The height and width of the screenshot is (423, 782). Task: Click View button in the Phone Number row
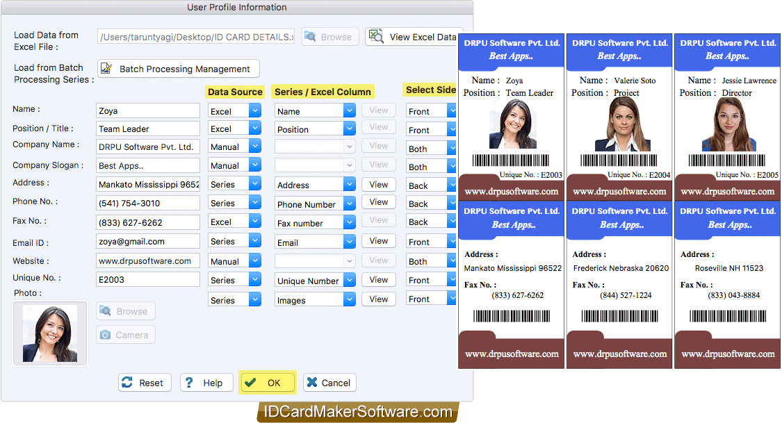click(379, 202)
